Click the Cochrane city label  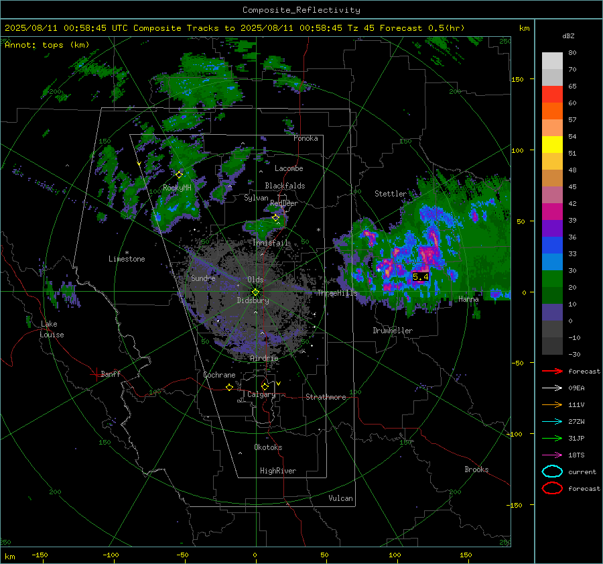pos(219,375)
